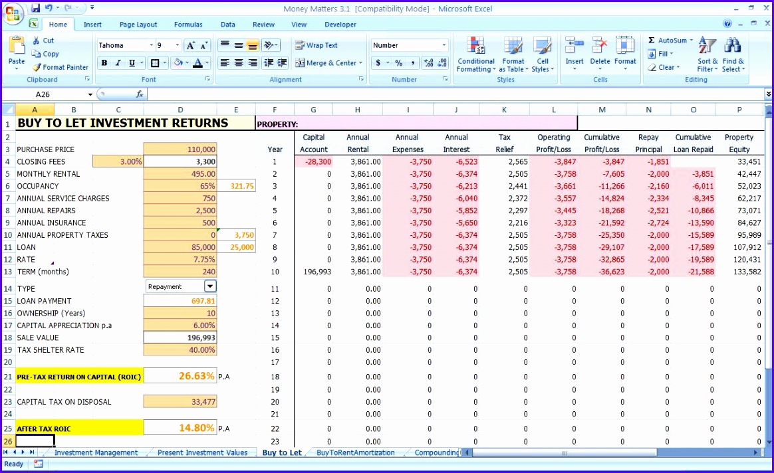Open Excel Help question mark
The image size is (774, 473).
(x=727, y=24)
